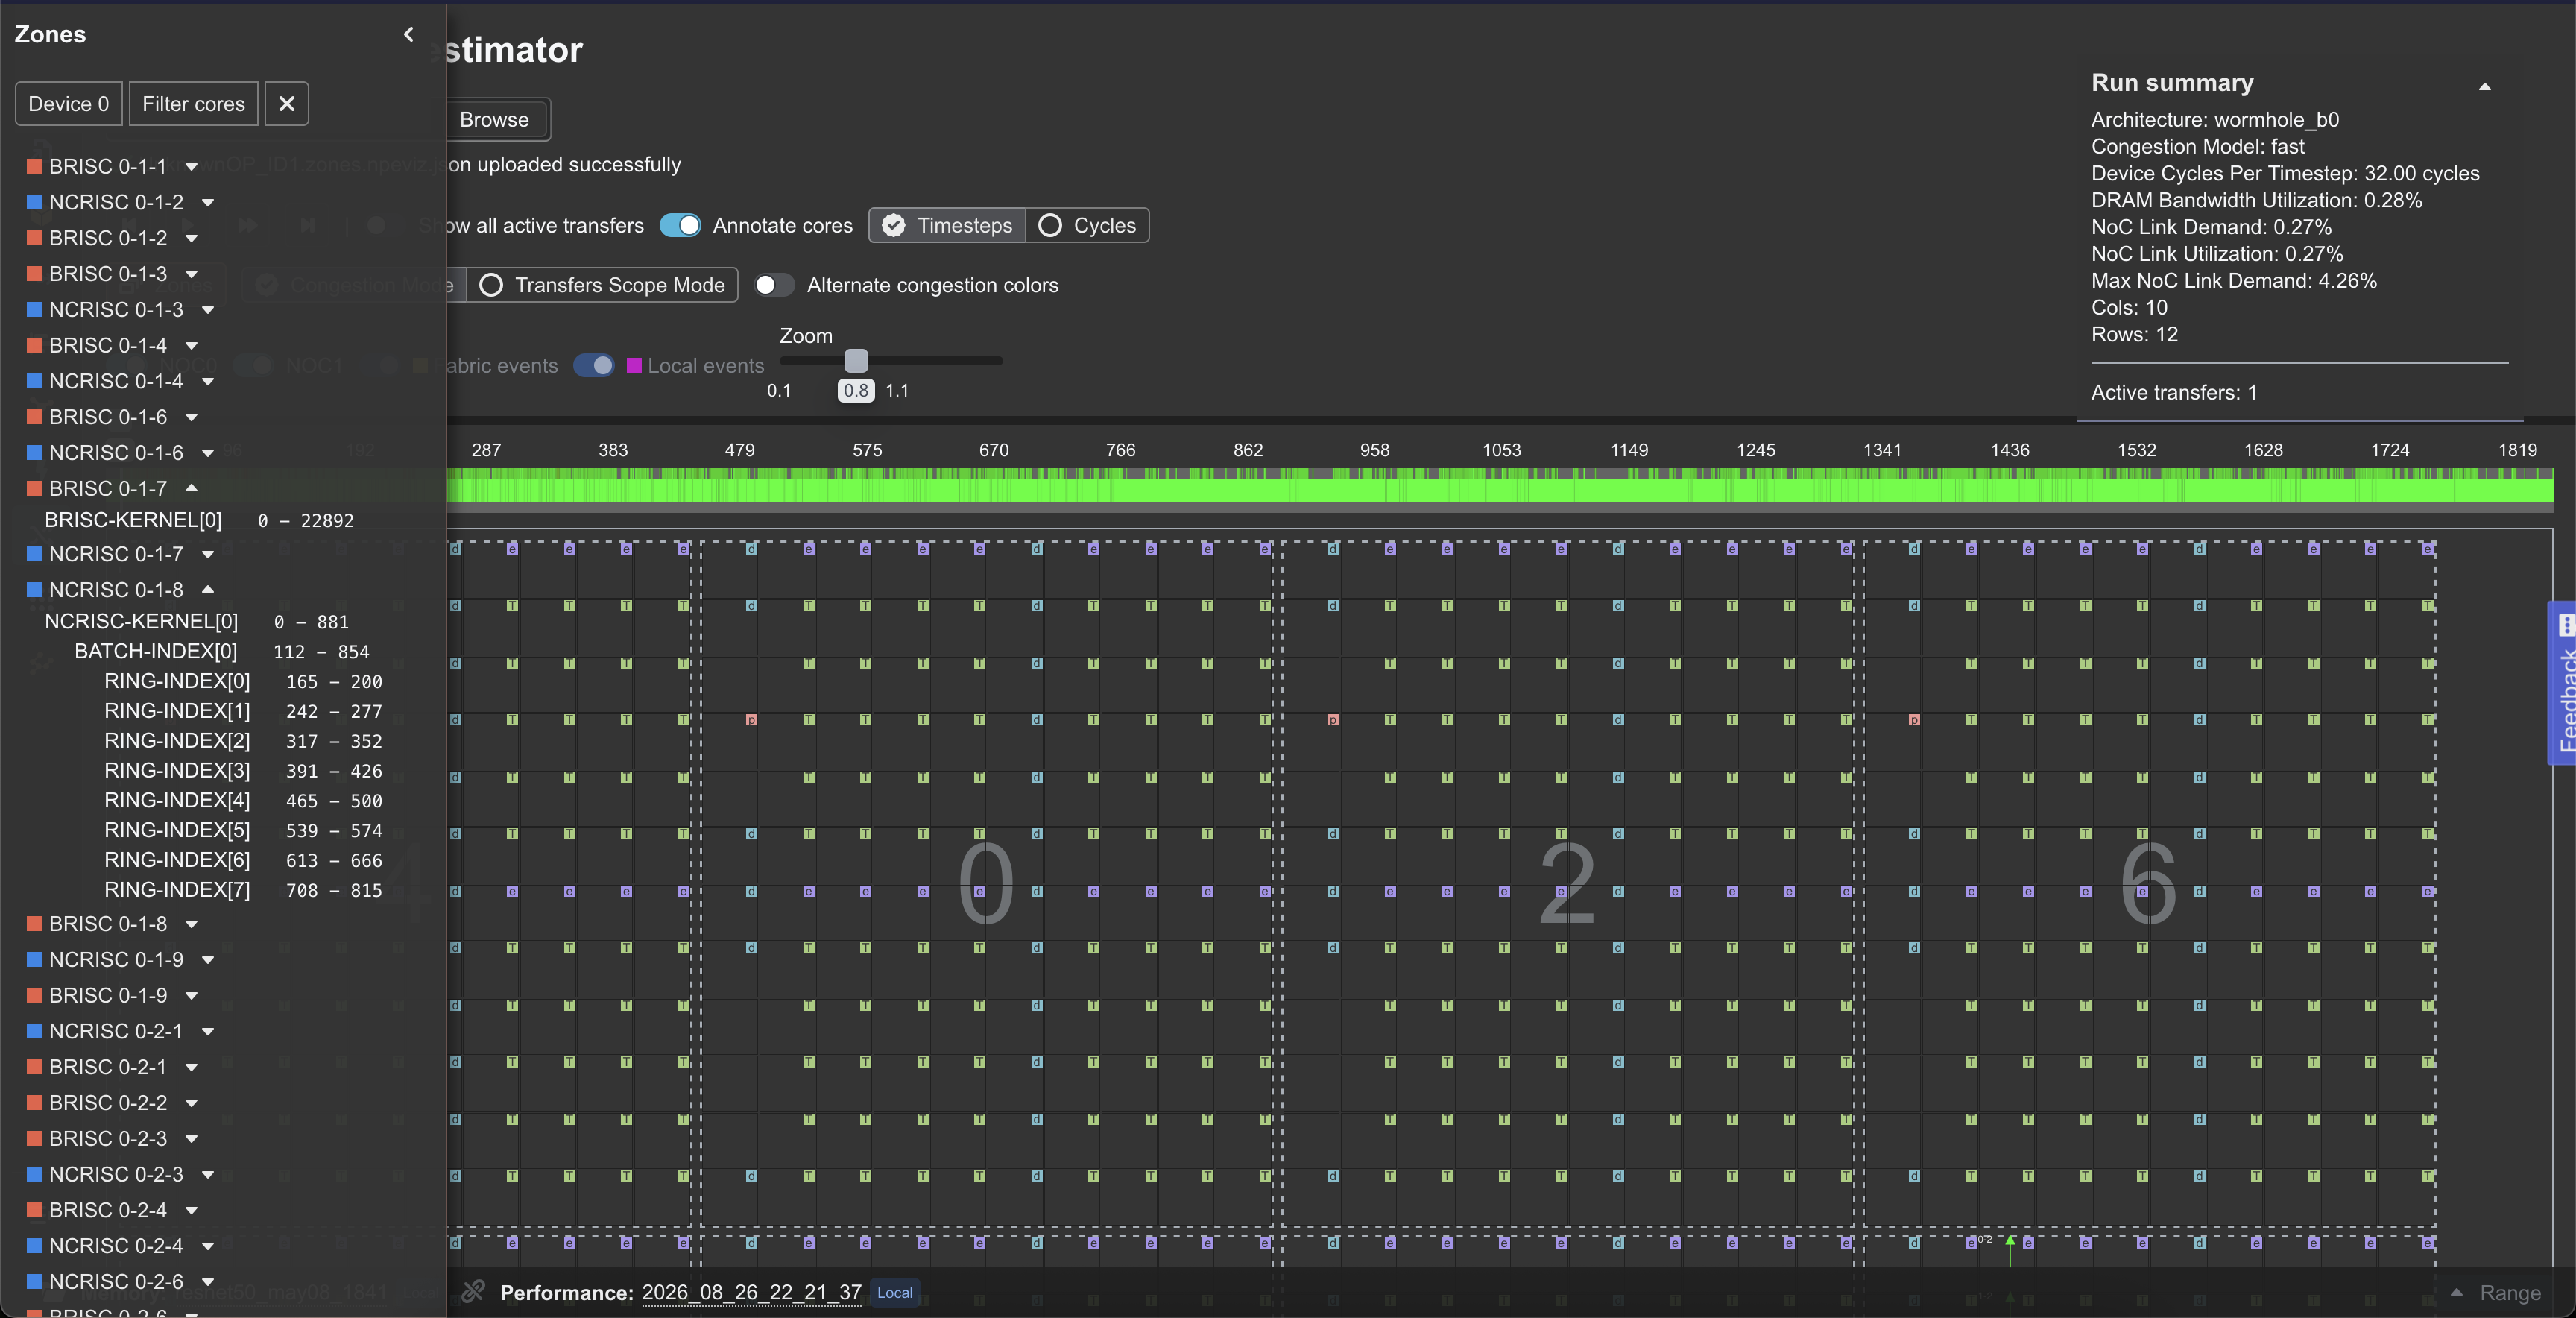2576x1318 pixels.
Task: Toggle Alternate congestion colors switch
Action: pyautogui.click(x=773, y=285)
